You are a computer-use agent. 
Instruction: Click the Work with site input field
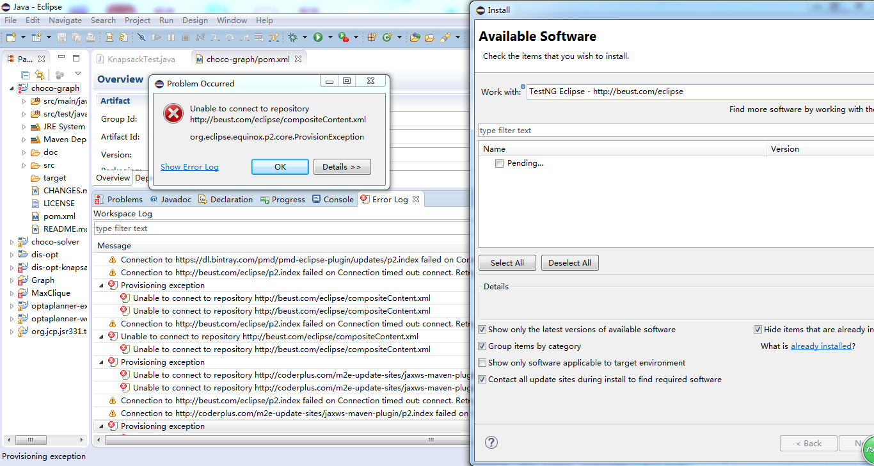coord(700,92)
